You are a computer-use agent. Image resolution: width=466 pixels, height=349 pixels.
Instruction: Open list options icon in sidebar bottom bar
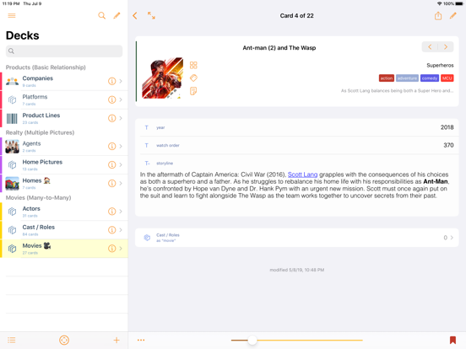click(x=12, y=340)
